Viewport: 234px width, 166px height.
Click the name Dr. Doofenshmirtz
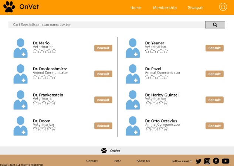(50, 69)
